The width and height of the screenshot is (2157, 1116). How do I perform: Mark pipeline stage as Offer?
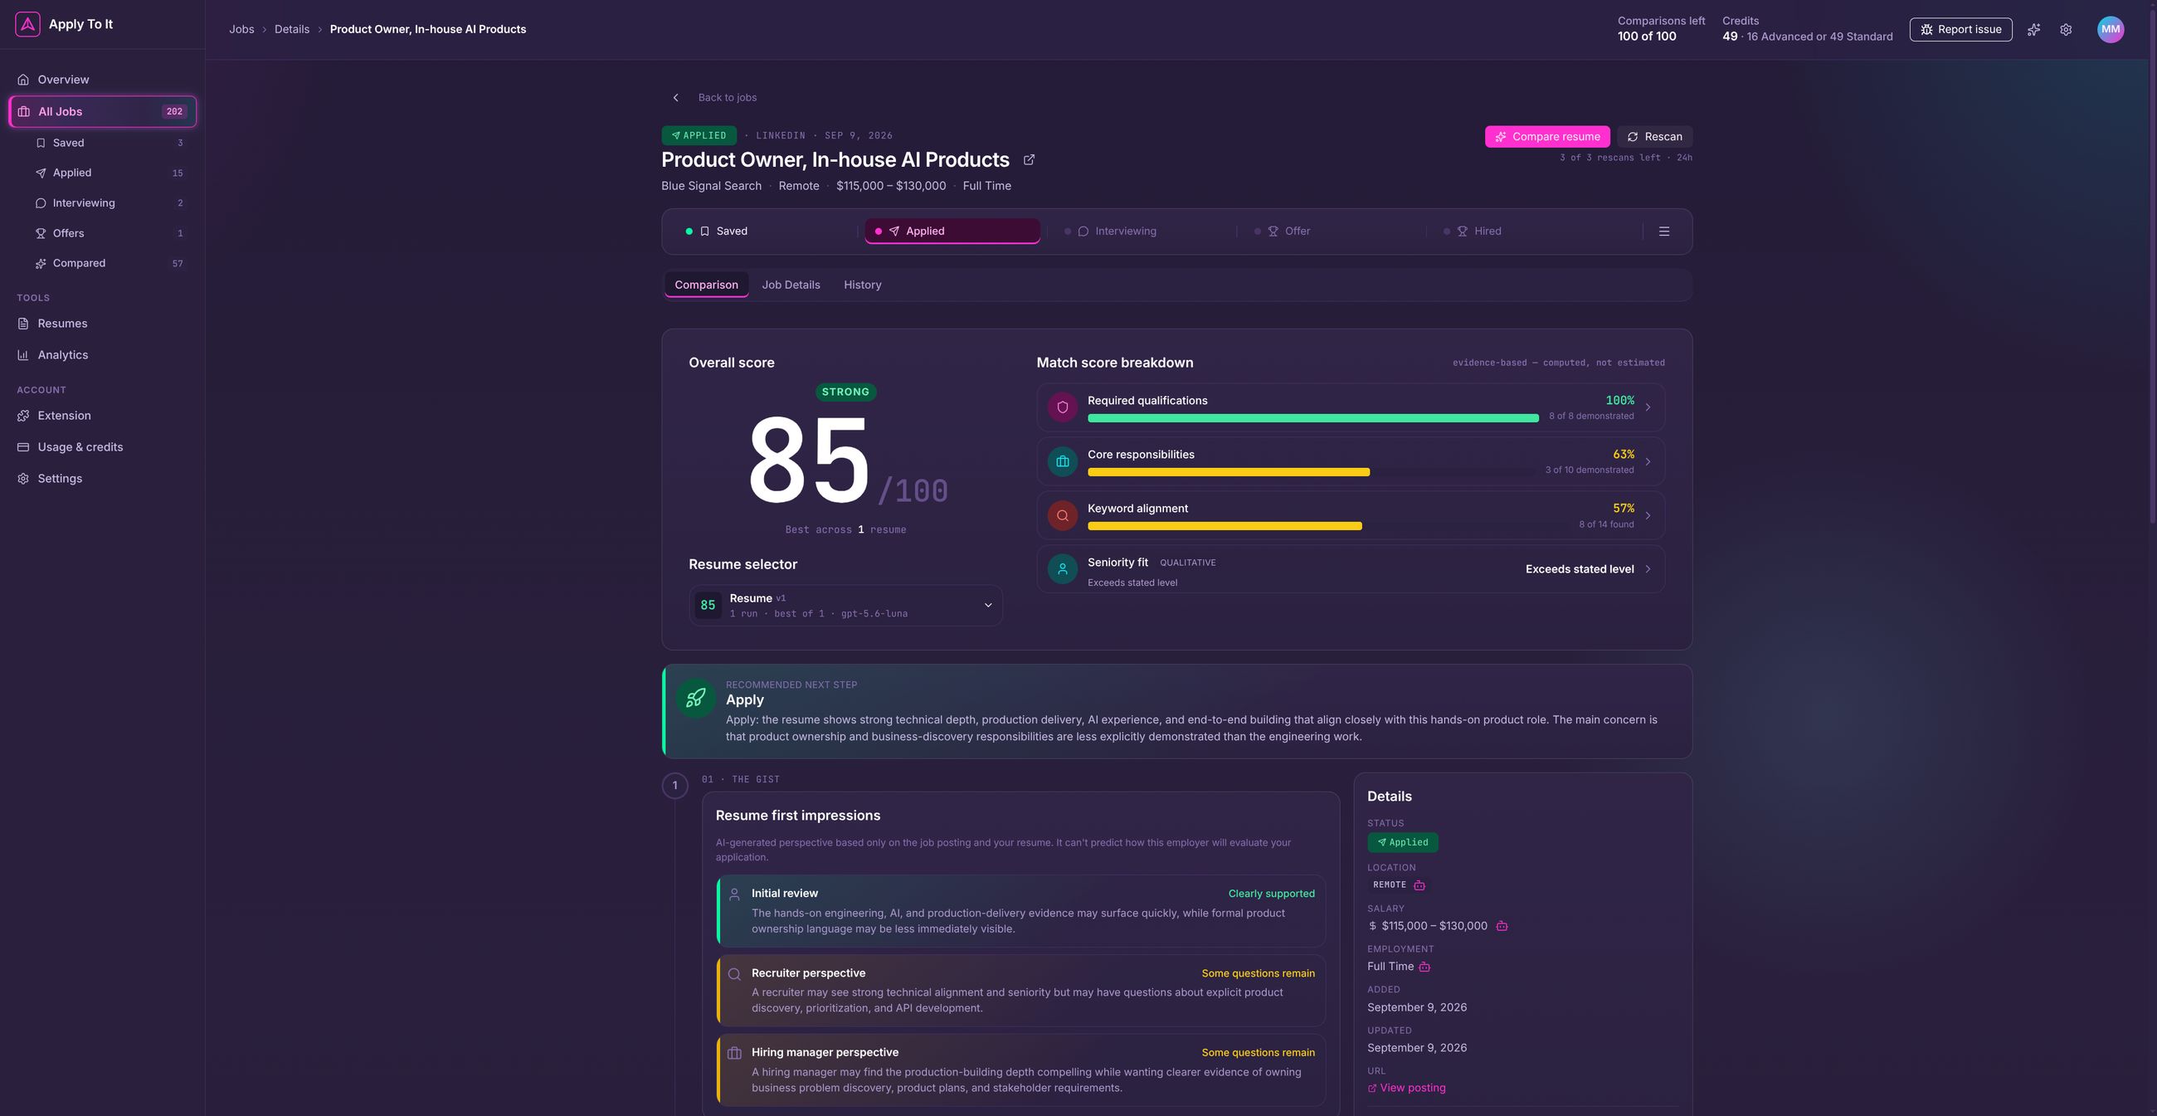click(1332, 231)
